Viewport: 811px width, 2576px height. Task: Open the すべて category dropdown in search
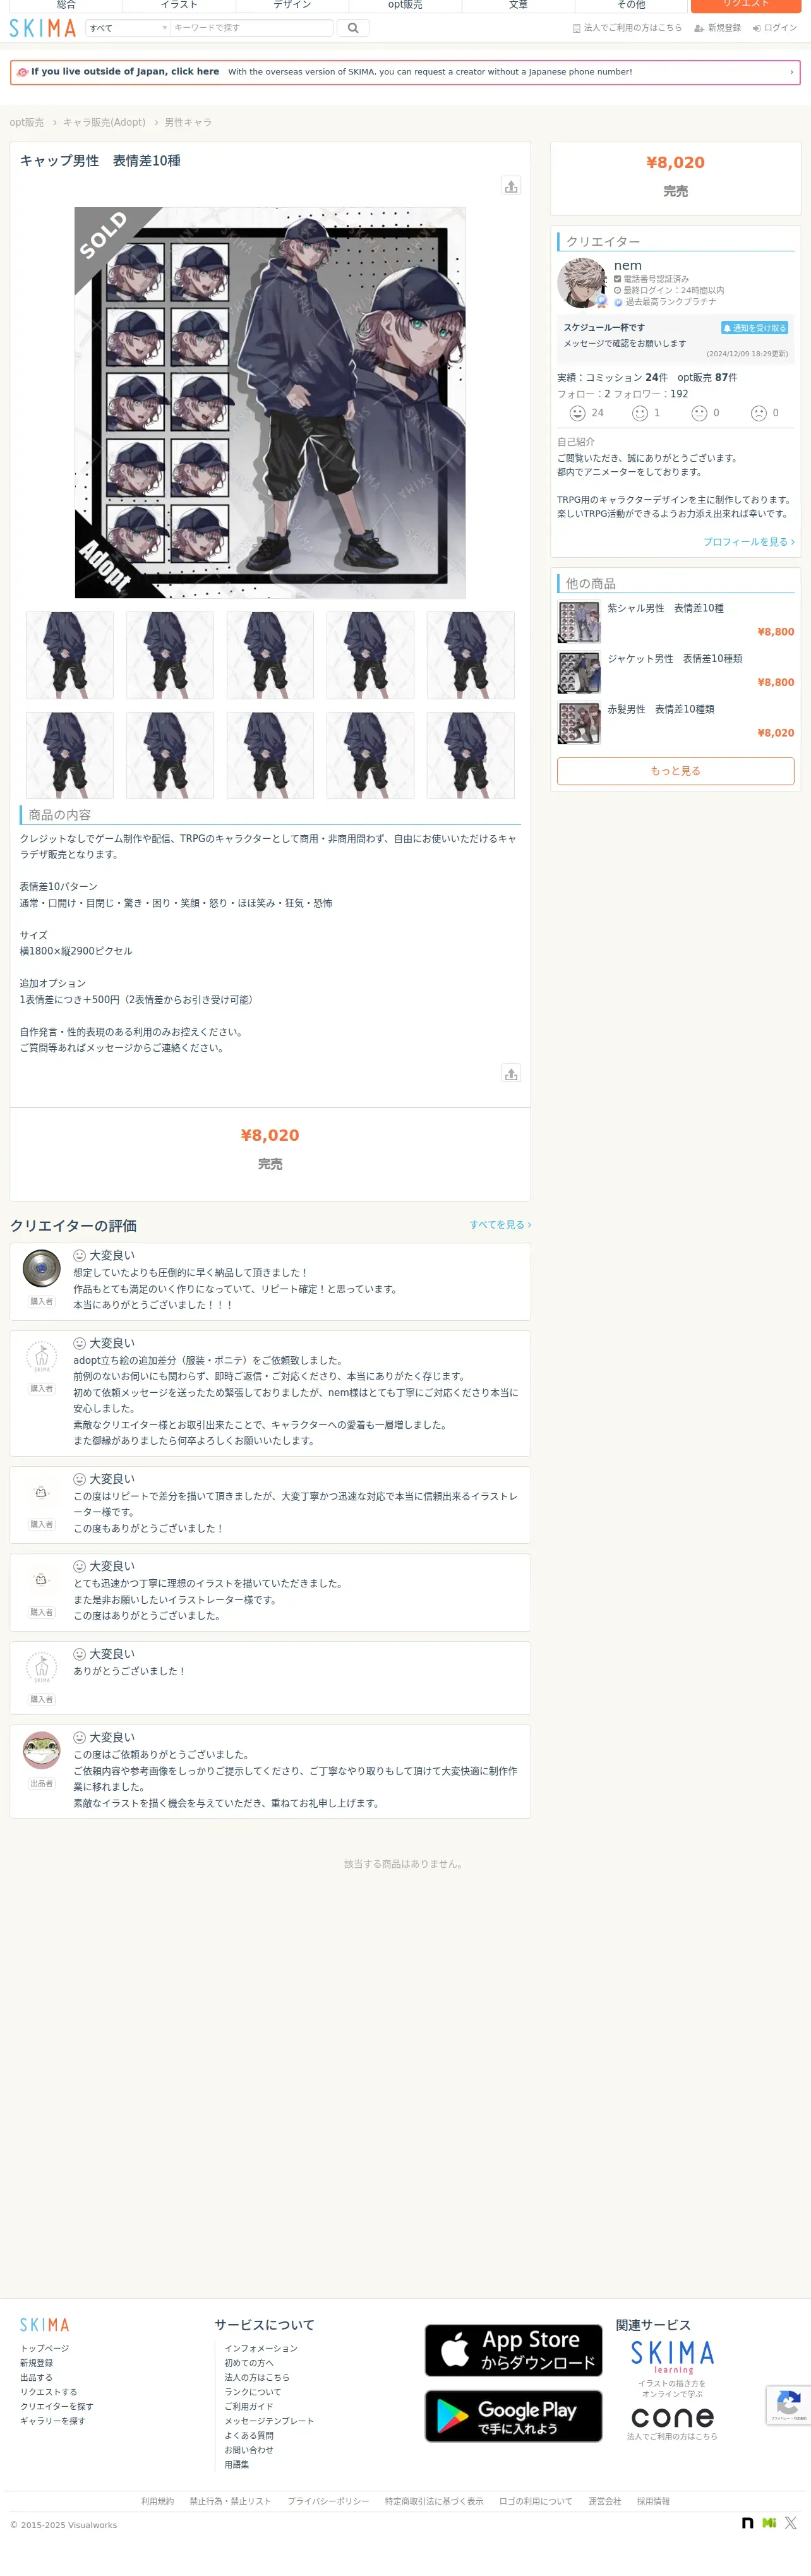(x=128, y=28)
